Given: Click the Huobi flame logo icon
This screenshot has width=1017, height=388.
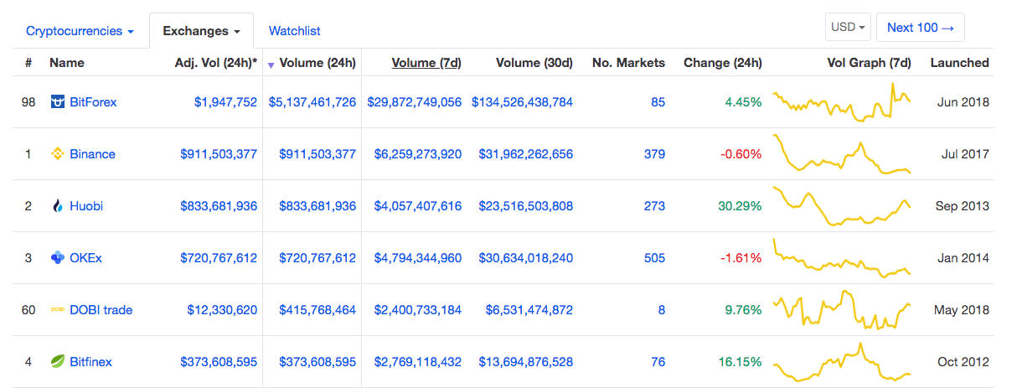Looking at the screenshot, I should pyautogui.click(x=58, y=206).
